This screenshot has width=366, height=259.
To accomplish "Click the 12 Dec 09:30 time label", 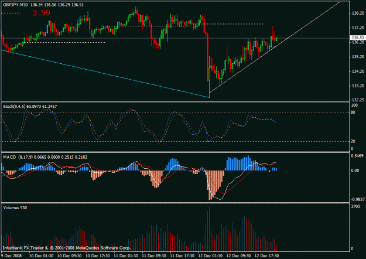I will click(238, 255).
